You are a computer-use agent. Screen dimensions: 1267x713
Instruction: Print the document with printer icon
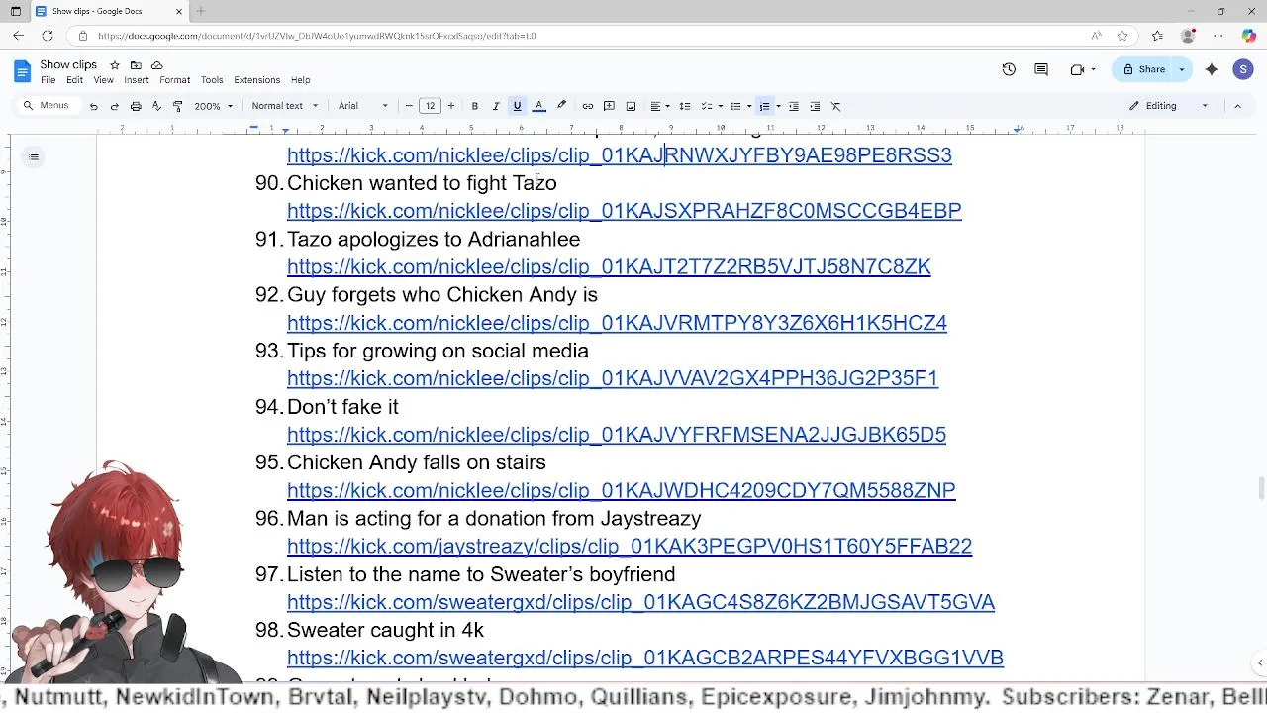coord(136,106)
